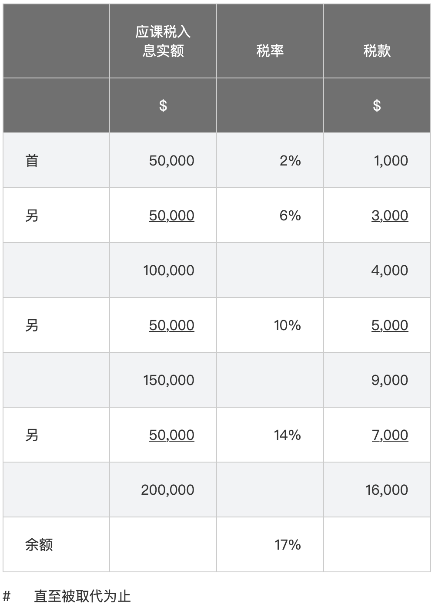Screen dimensions: 435x608
Task: Click the underlined 5,000 tax value
Action: coord(390,325)
